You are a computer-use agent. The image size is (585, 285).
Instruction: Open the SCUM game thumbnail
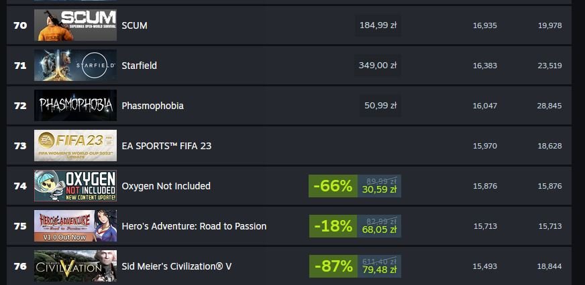pyautogui.click(x=75, y=25)
